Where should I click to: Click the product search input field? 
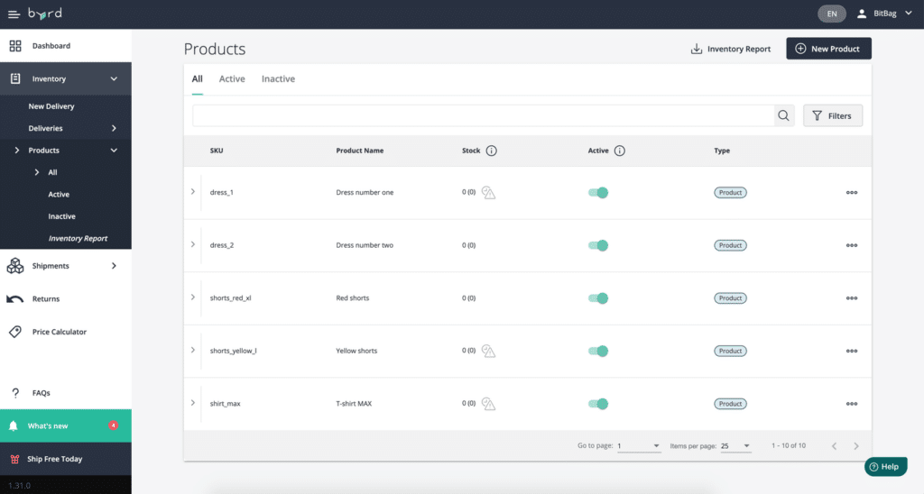tap(484, 116)
